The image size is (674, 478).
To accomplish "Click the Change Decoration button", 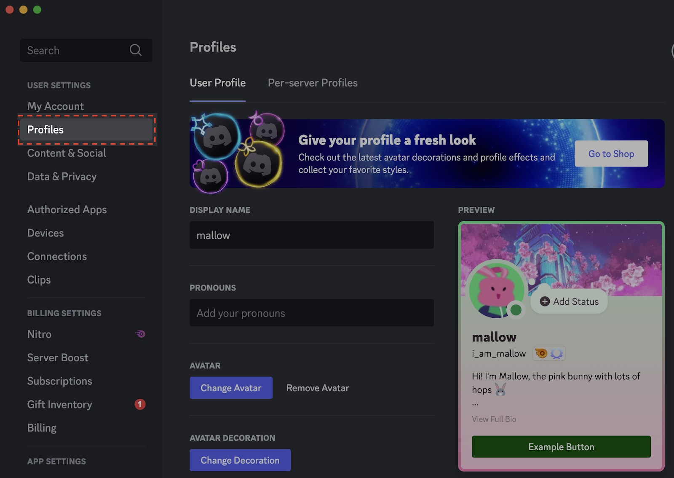I will pos(240,460).
